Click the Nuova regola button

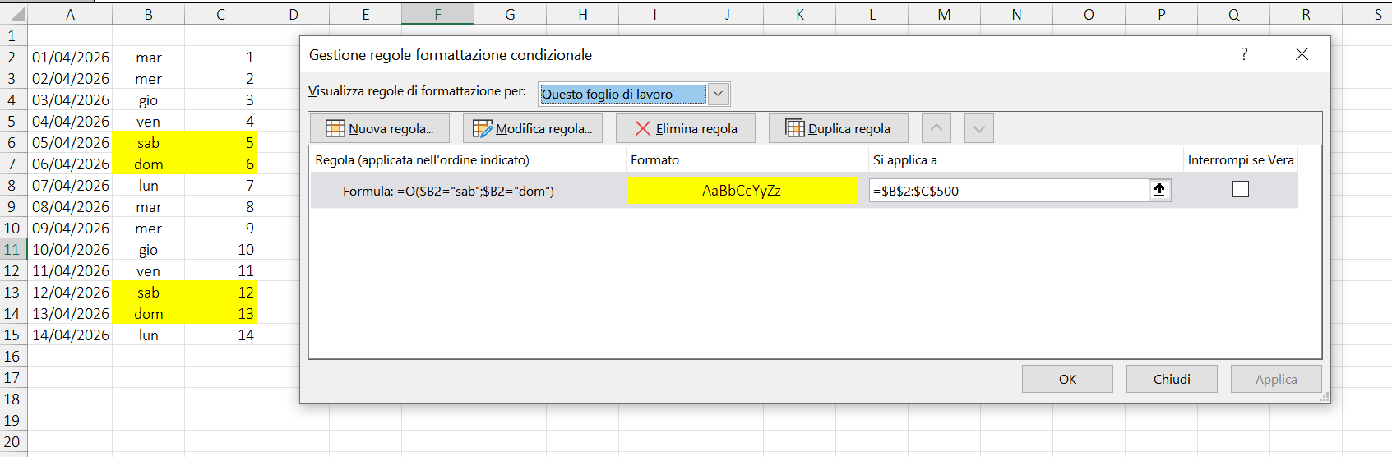pos(380,128)
